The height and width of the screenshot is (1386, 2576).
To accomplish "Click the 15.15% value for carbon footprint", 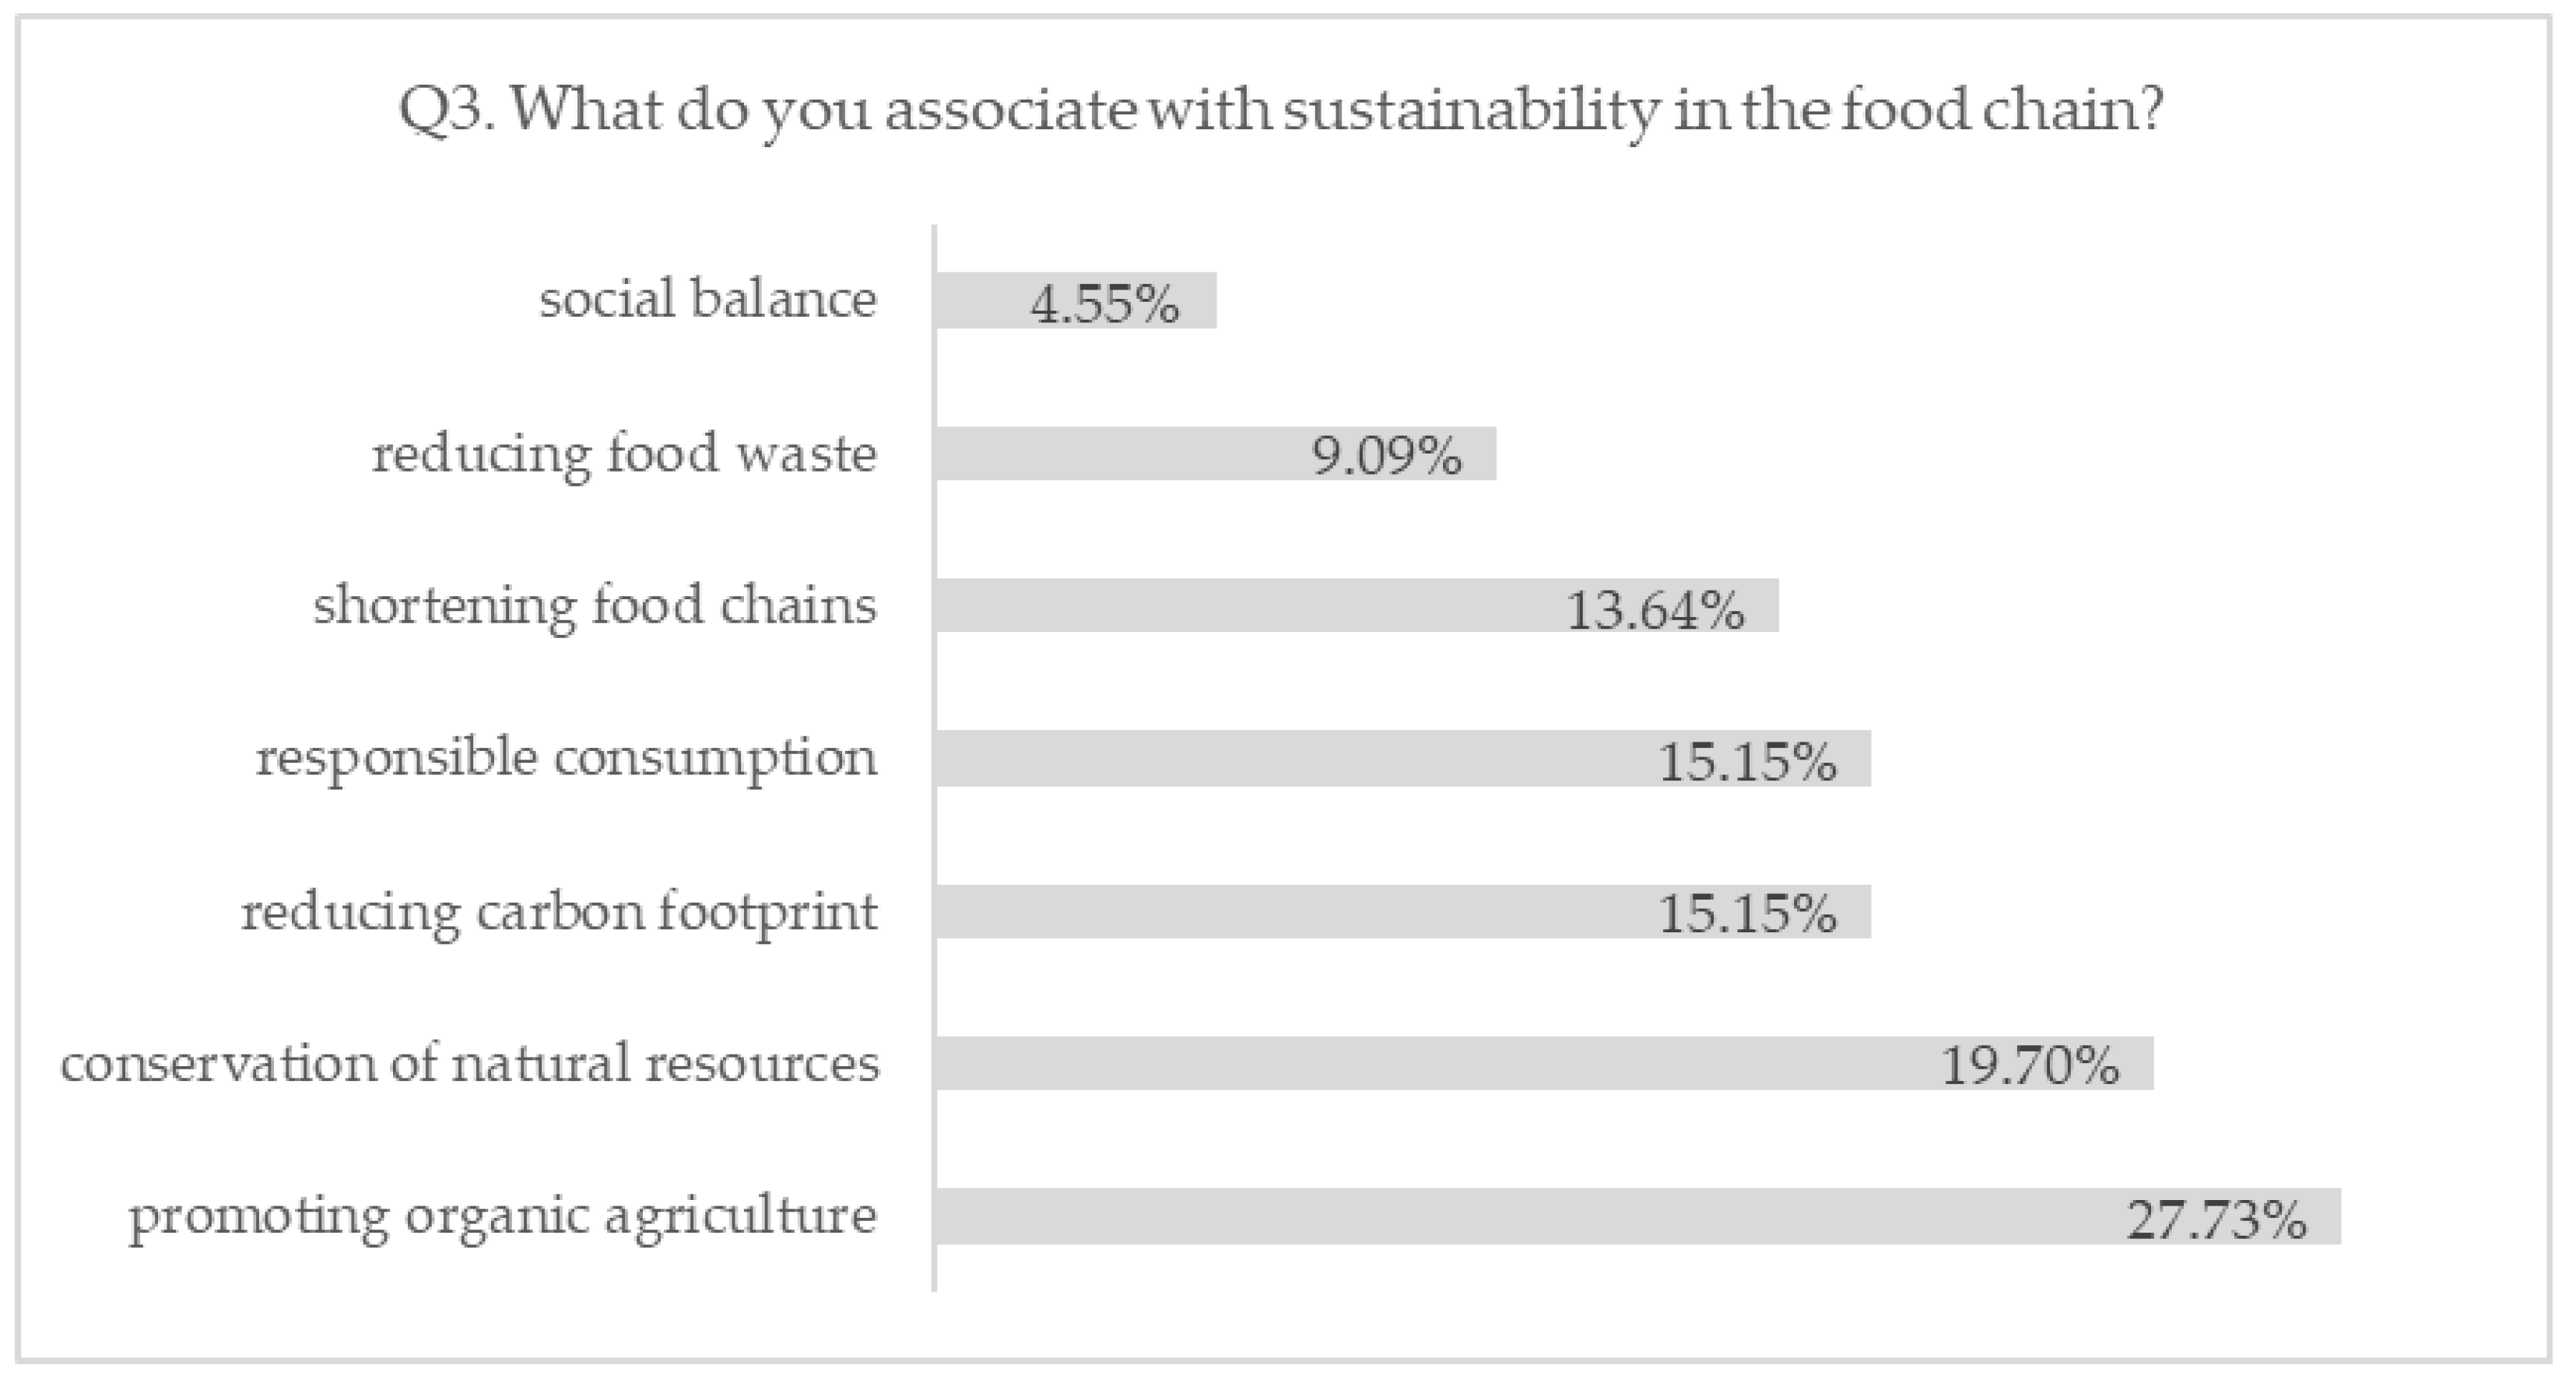I will click(1747, 914).
